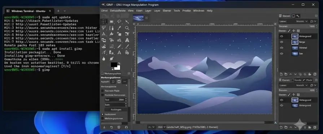Select the Paintbrush tool

[x=127, y=47]
